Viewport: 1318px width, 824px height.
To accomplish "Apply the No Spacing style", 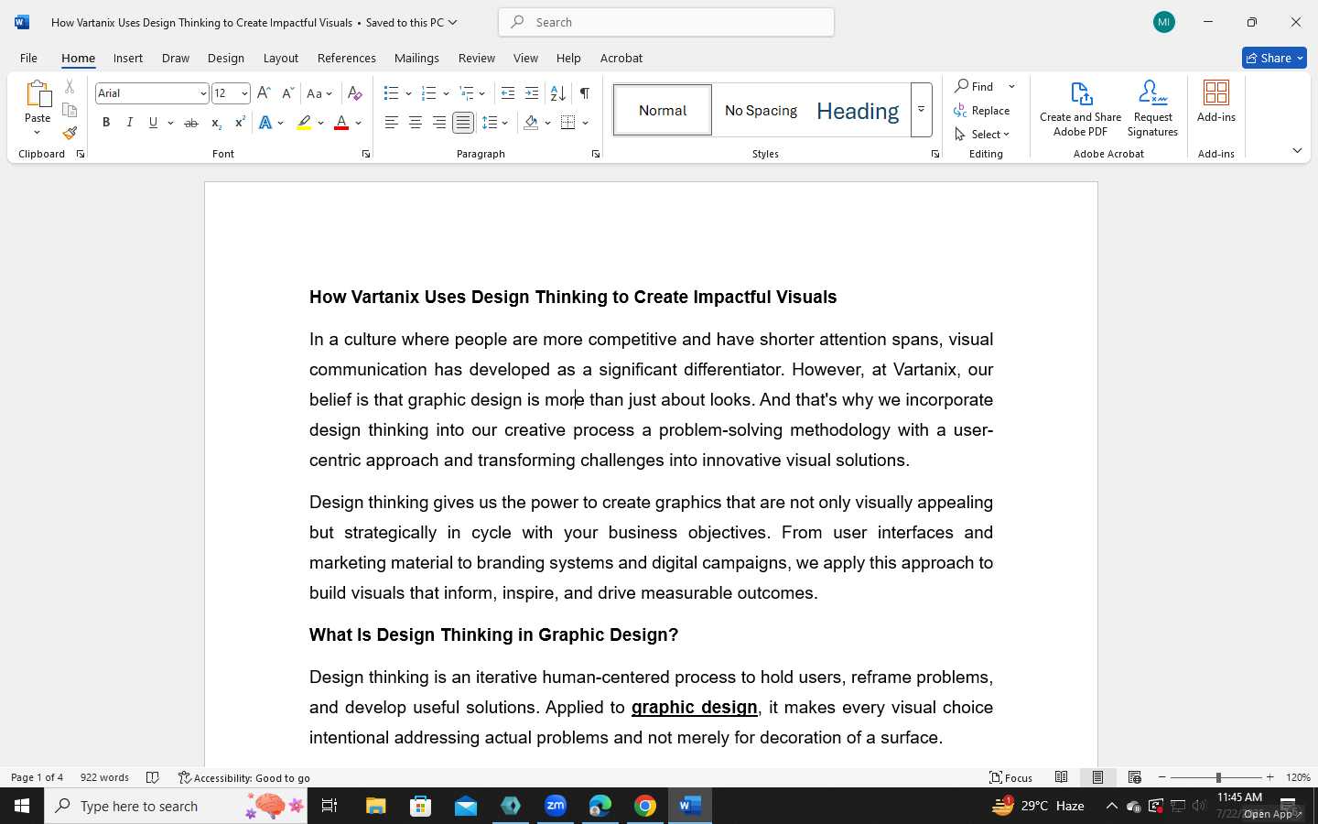I will pyautogui.click(x=761, y=110).
